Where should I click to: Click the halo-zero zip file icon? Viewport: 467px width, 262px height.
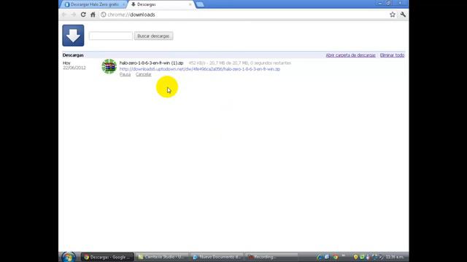pos(109,66)
